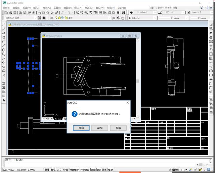
Task: Open the Express menu
Action: point(122,7)
